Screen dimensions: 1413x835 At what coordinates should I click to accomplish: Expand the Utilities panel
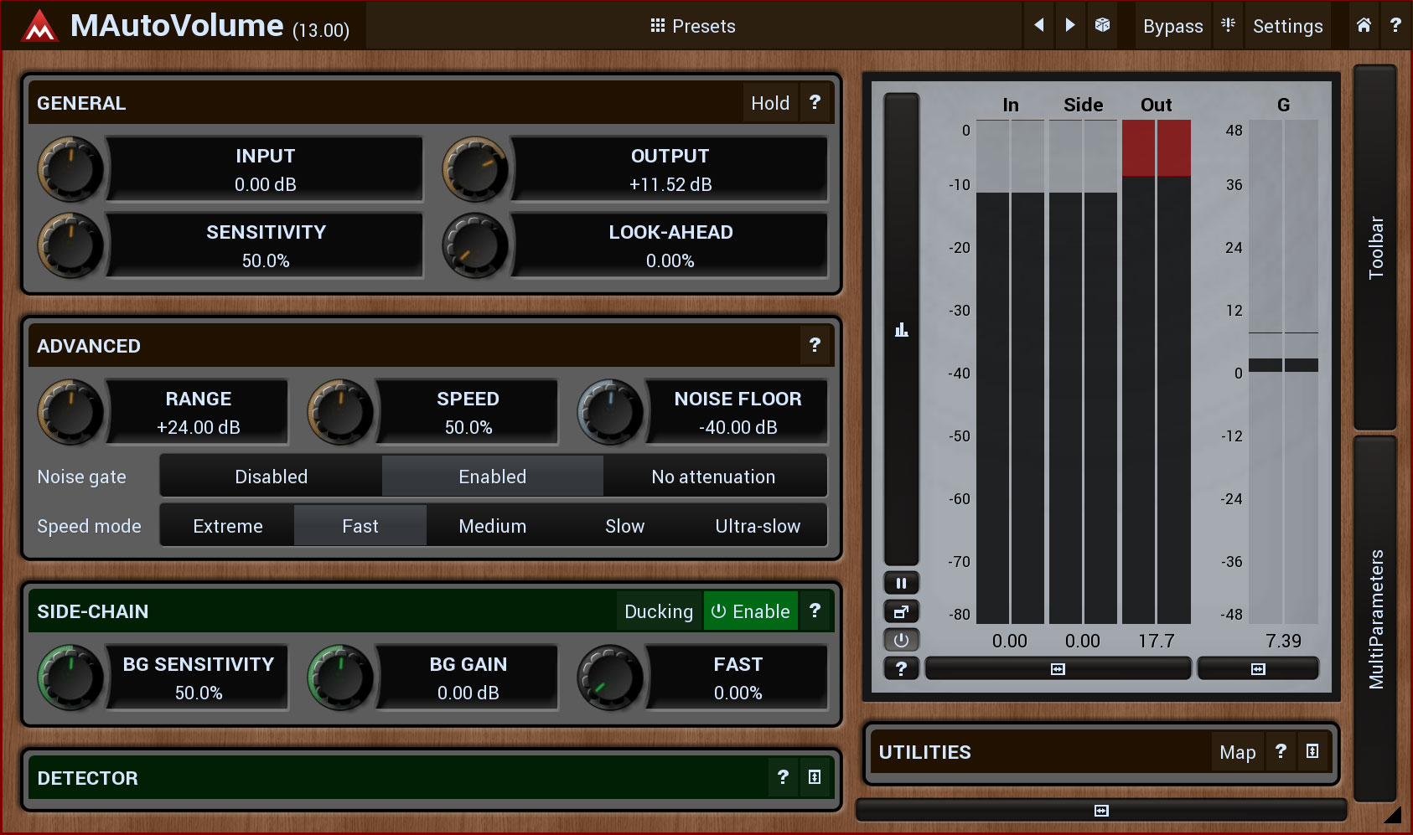[1312, 751]
